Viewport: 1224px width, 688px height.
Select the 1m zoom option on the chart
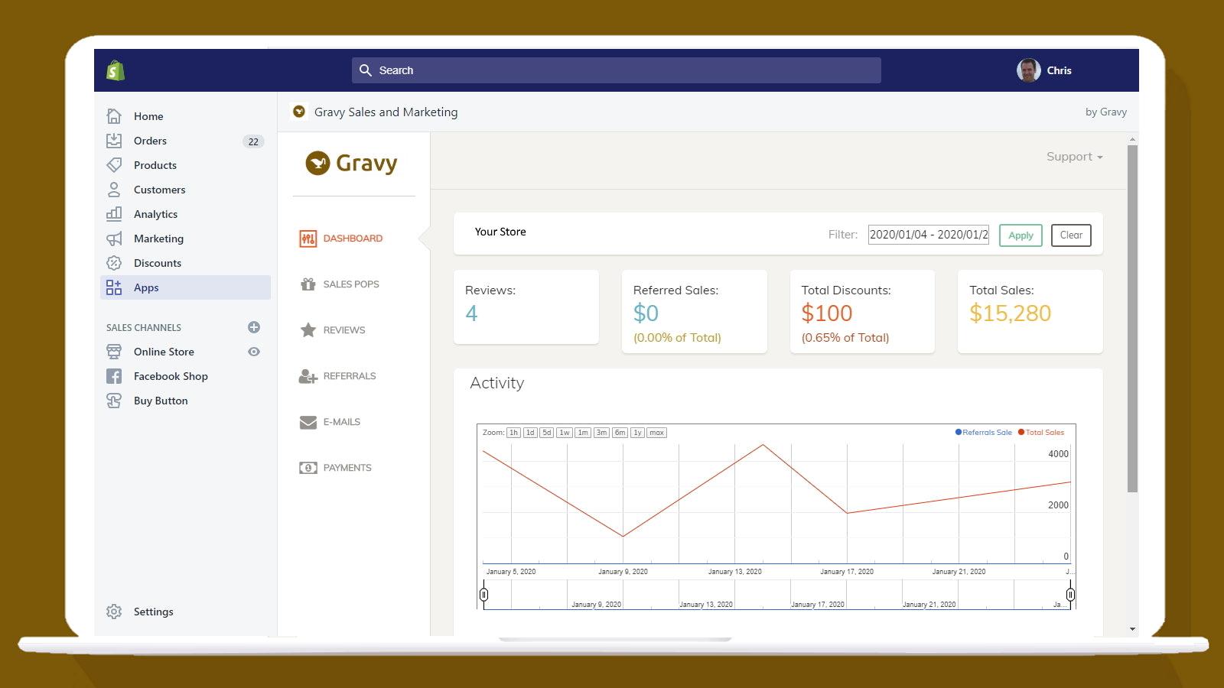click(x=582, y=432)
